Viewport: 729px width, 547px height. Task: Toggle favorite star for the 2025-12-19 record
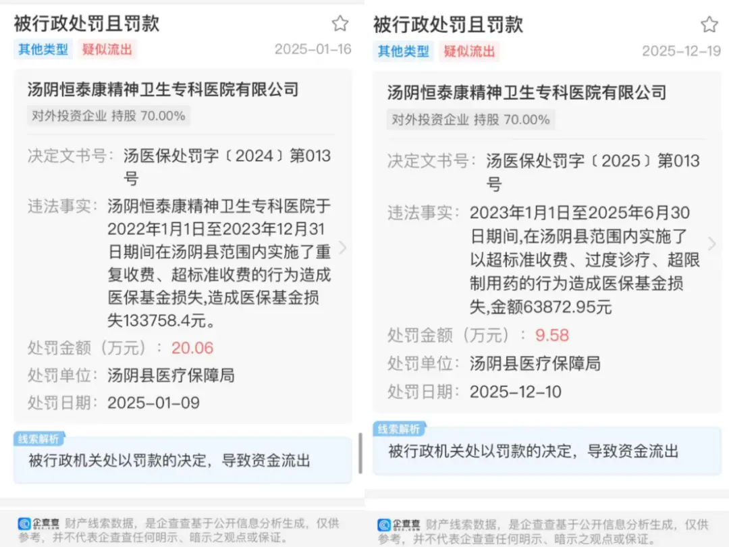click(x=709, y=24)
